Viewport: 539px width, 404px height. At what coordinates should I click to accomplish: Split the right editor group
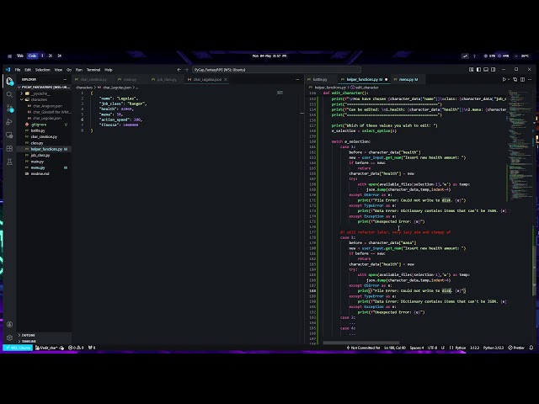coord(522,79)
